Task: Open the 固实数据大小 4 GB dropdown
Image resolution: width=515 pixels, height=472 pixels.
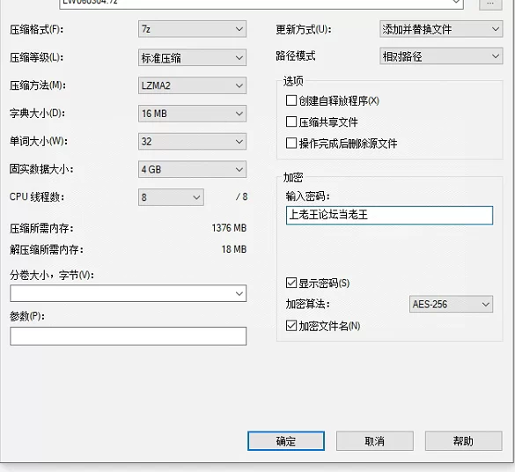Action: pos(192,169)
